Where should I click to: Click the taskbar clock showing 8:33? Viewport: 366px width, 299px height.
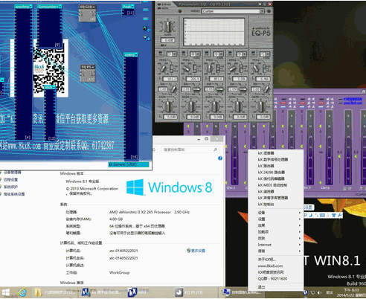(x=351, y=292)
